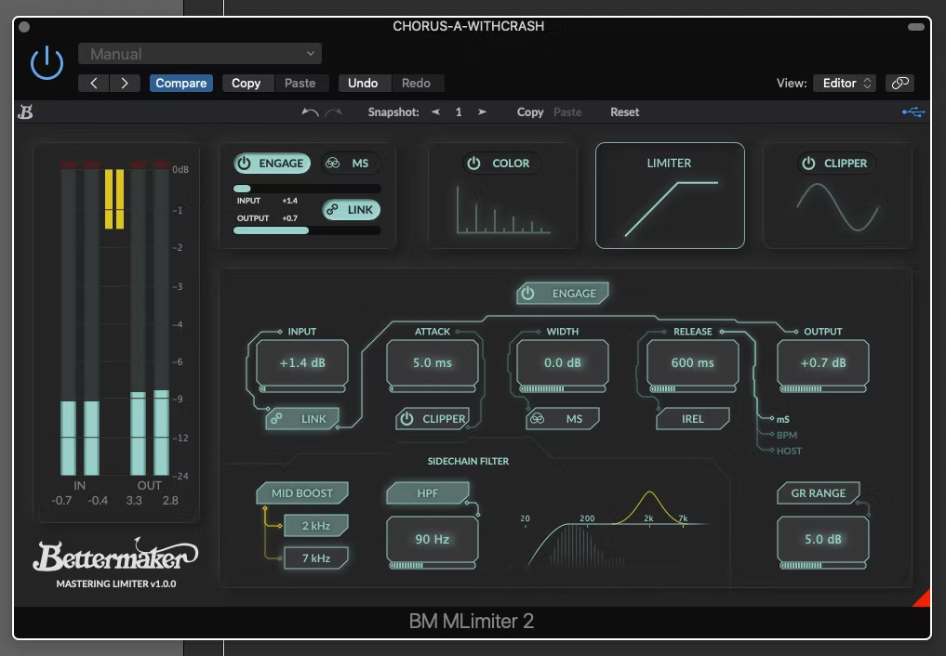Select the 7 kHz mid boost frequency

tap(316, 558)
